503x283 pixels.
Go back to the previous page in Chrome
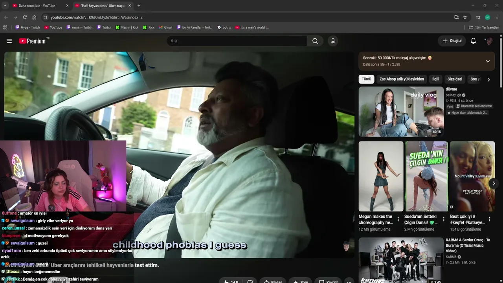tap(6, 17)
